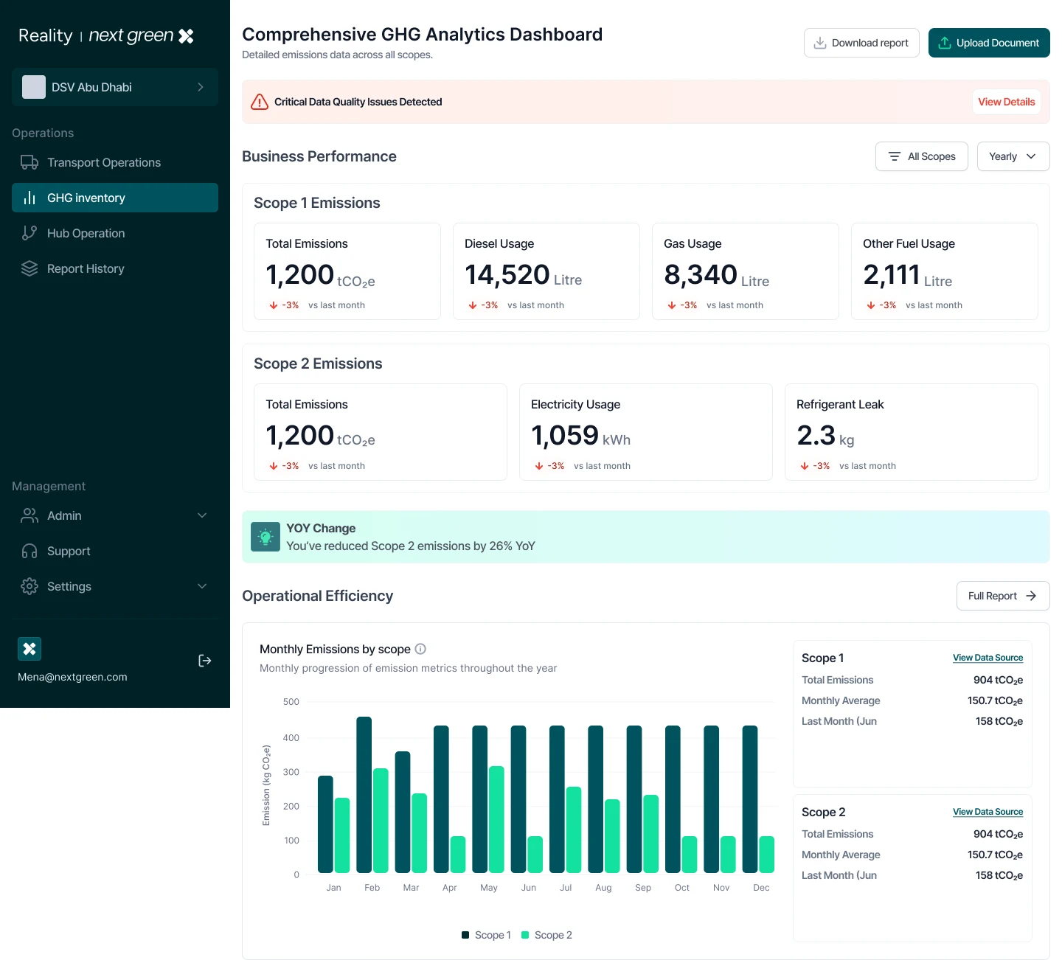Click the red warning triangle icon
Screen dimensions: 1062x960
coord(260,102)
